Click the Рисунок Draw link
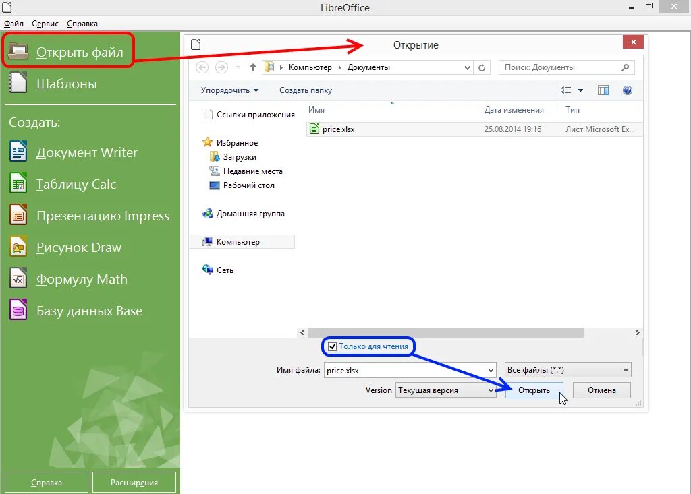 pos(79,247)
